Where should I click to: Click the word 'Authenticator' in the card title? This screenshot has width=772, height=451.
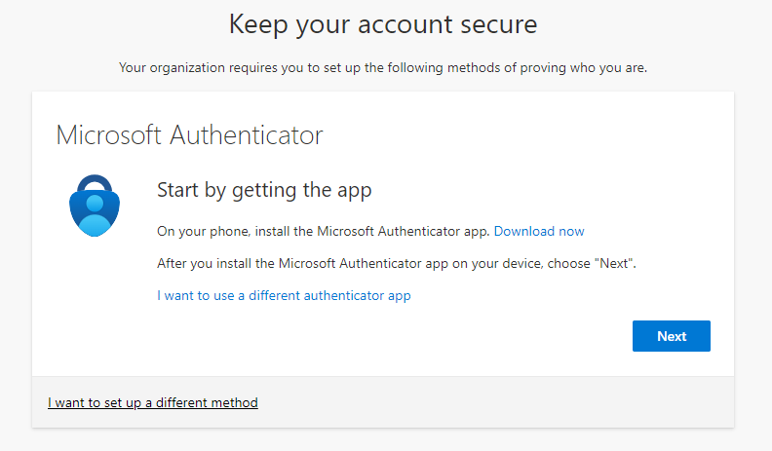click(x=247, y=134)
